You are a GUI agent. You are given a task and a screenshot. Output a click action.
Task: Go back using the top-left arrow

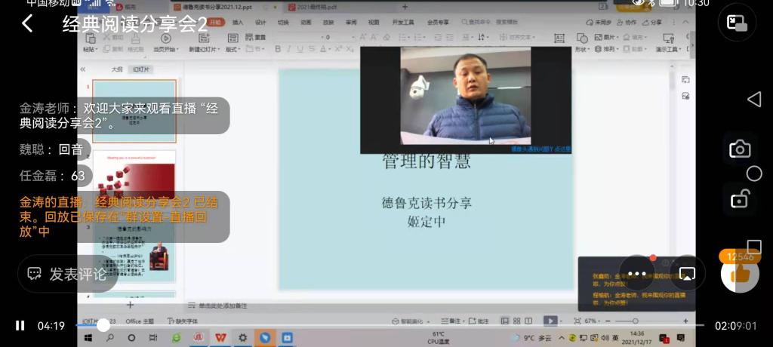pos(27,23)
